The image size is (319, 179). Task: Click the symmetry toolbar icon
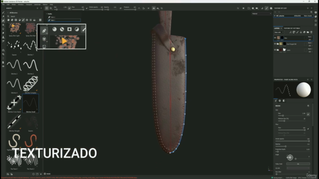pyautogui.click(x=154, y=8)
